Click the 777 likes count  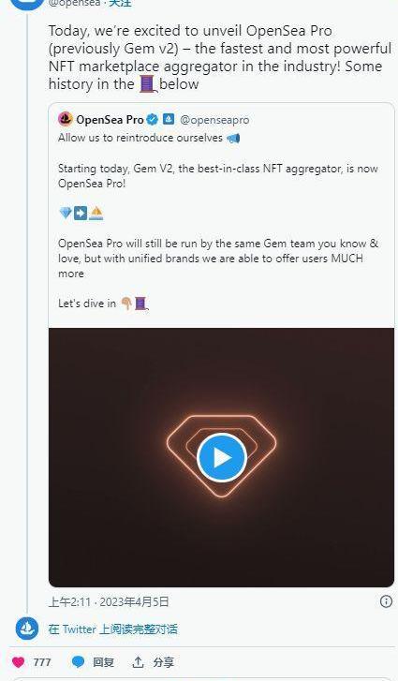pos(41,662)
